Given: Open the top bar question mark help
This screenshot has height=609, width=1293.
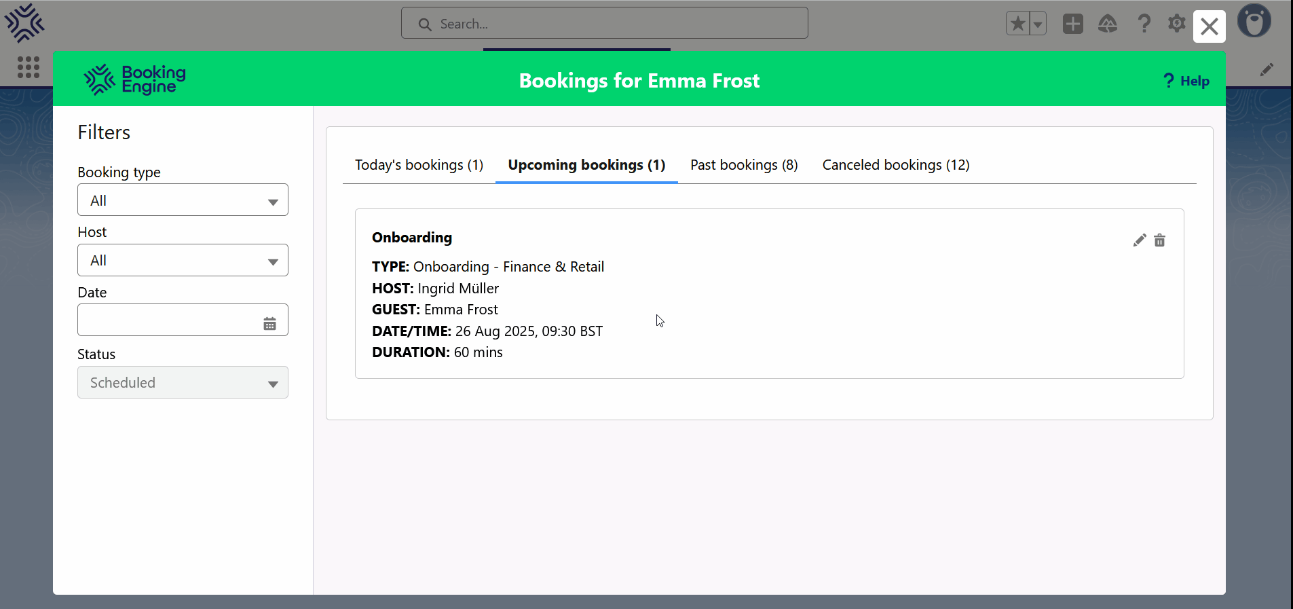Looking at the screenshot, I should [1144, 24].
